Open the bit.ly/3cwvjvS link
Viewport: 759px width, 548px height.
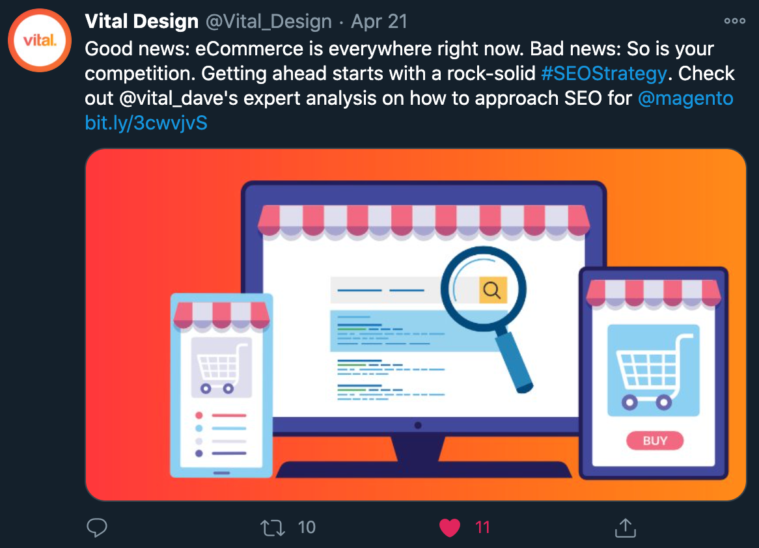146,123
